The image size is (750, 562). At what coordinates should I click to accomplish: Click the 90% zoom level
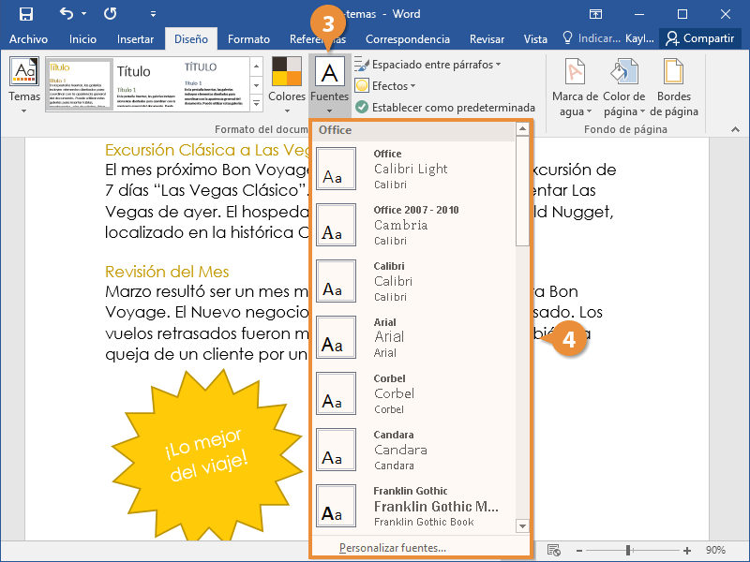[715, 551]
